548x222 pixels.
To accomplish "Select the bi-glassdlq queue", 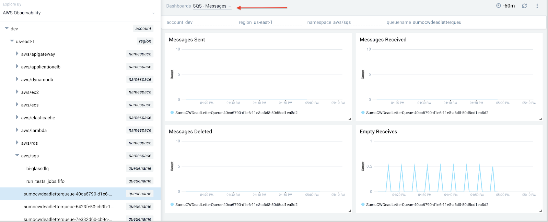I will coord(37,168).
